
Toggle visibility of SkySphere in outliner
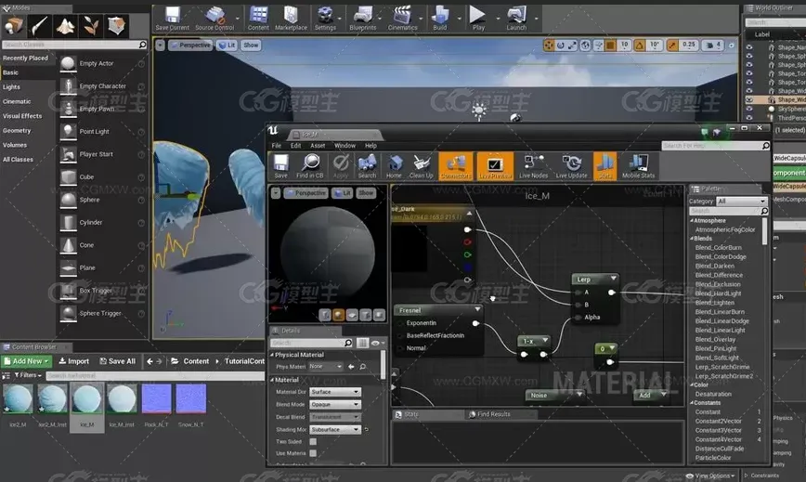(749, 109)
